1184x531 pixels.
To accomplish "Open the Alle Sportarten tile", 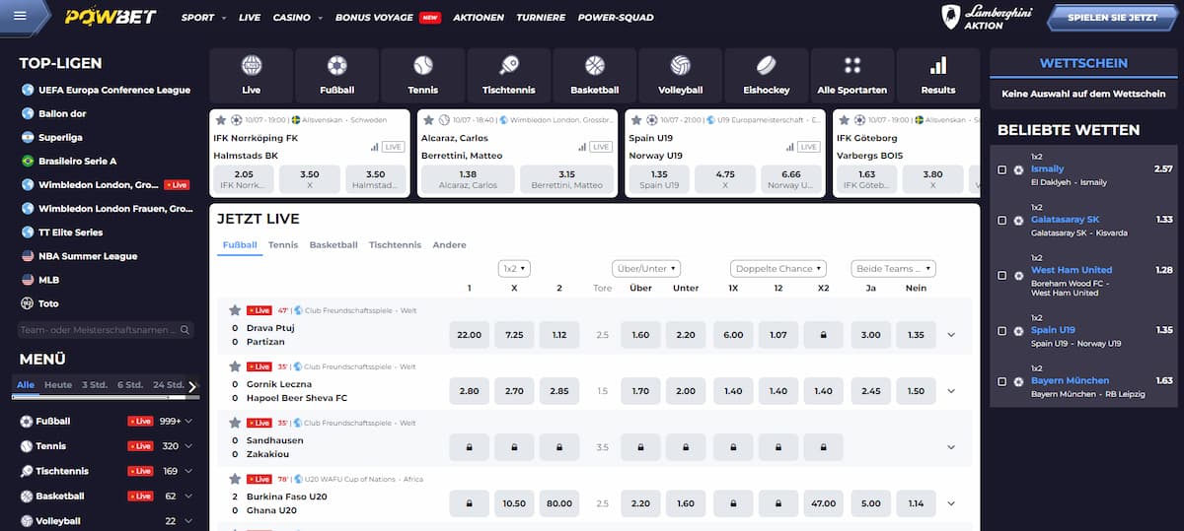I will point(852,76).
